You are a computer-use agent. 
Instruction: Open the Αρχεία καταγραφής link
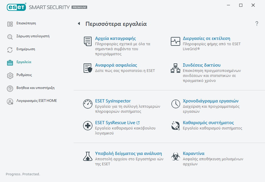[x=115, y=38]
